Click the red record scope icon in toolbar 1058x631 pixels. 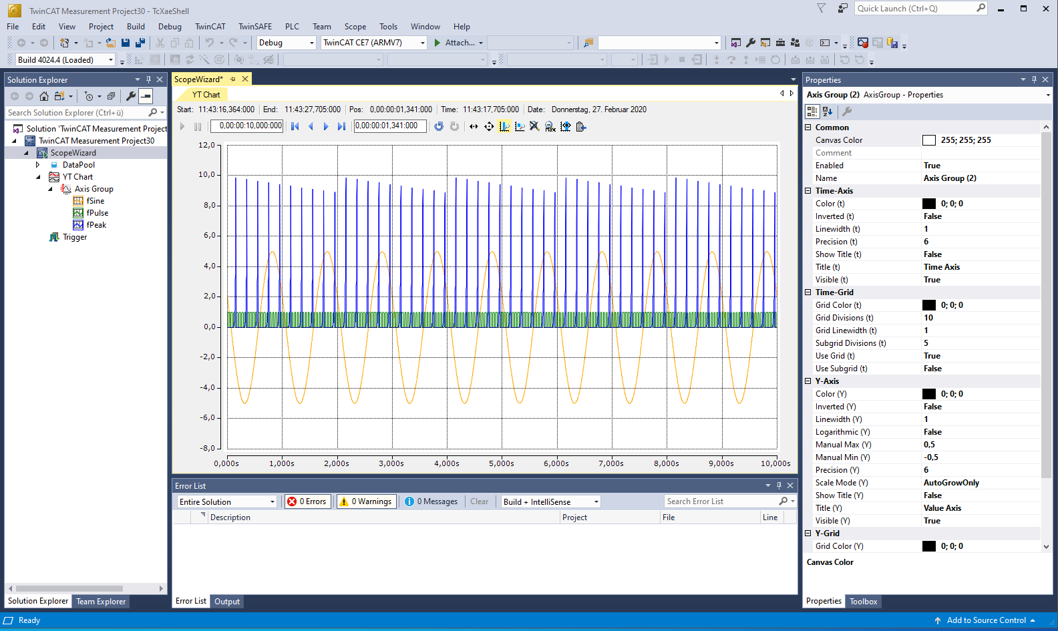click(863, 43)
